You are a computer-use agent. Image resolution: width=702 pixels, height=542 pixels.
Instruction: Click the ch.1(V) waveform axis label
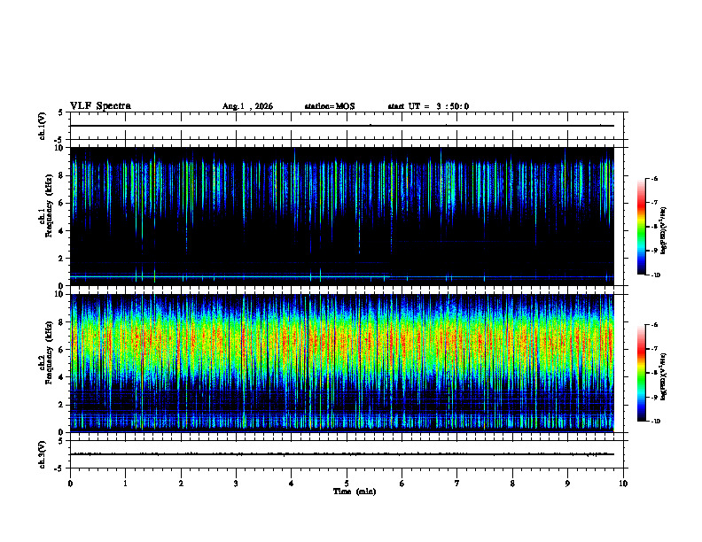click(x=43, y=126)
